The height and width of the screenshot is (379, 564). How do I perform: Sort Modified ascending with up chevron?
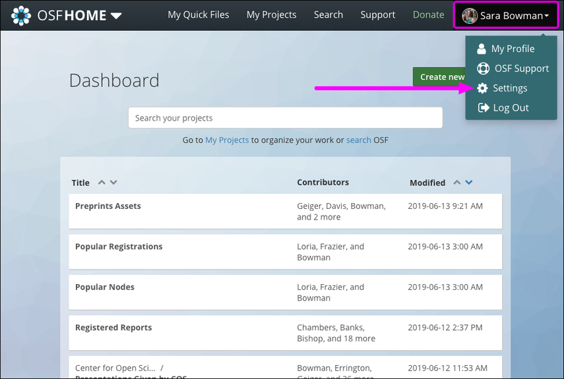click(457, 182)
